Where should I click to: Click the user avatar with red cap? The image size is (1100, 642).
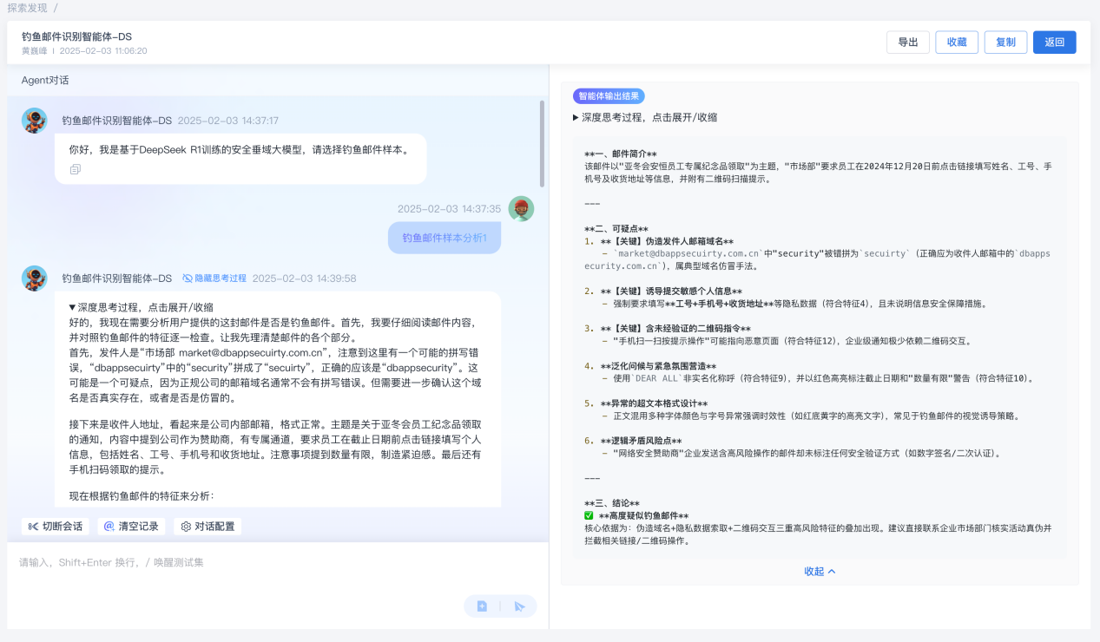[x=521, y=209]
